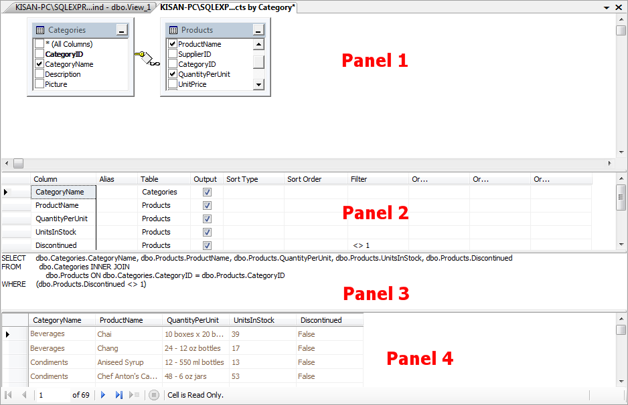628x405 pixels.
Task: Uncheck ProductName in Products table
Action: coord(173,43)
